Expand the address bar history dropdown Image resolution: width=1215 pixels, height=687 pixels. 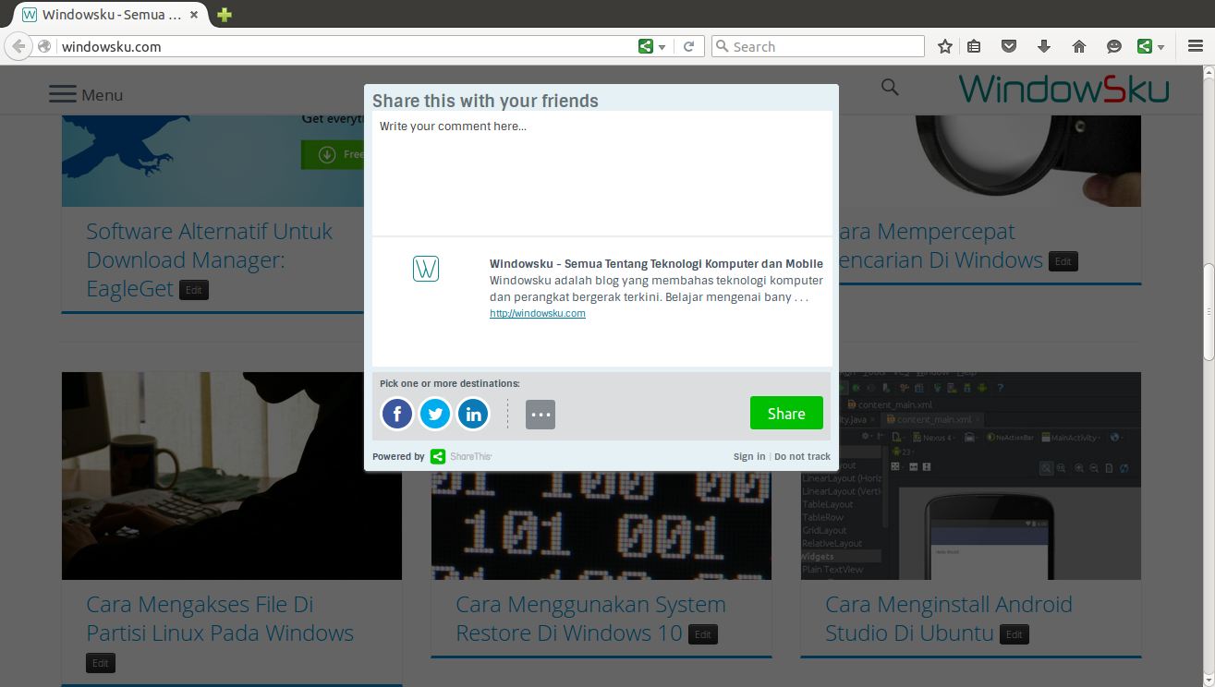point(662,47)
